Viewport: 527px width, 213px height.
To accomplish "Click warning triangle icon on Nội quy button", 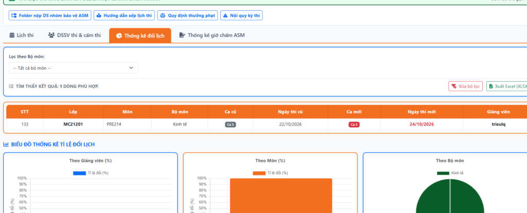I will [225, 15].
